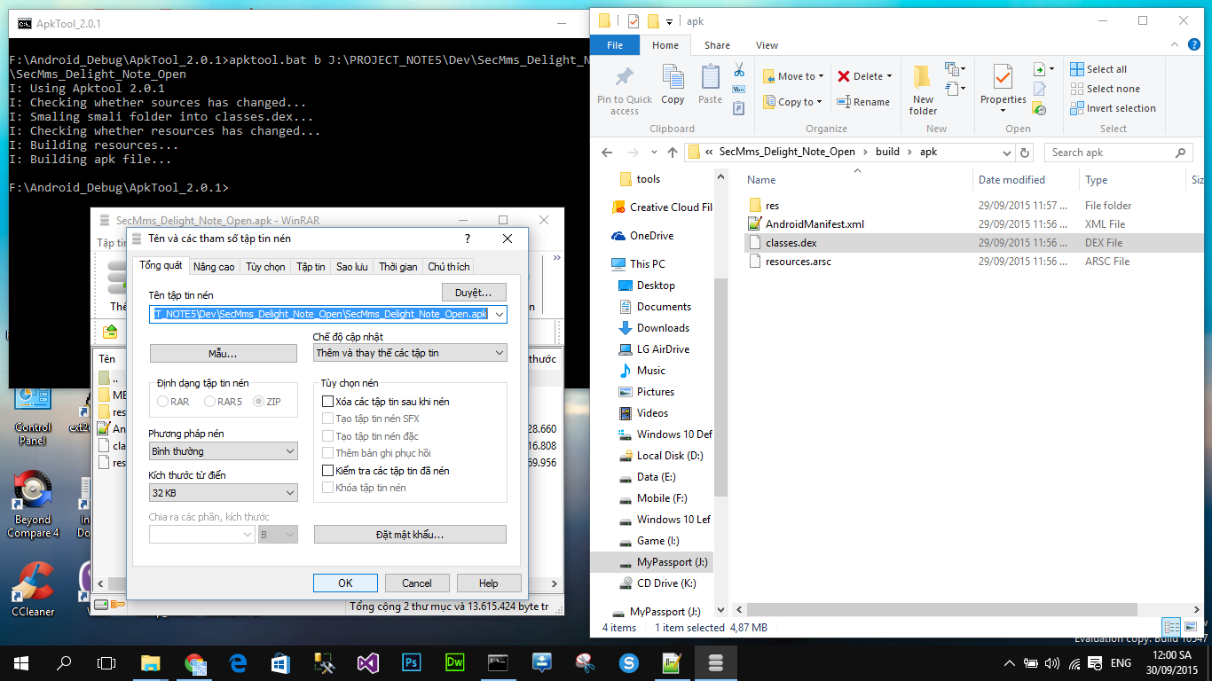
Task: Switch to the 'Nâng cao' tab
Action: [x=214, y=267]
